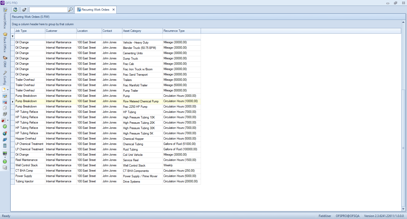Screen dimensions: 407x219
Task: Select the Recurring Work Orders tab
Action: coord(95,10)
